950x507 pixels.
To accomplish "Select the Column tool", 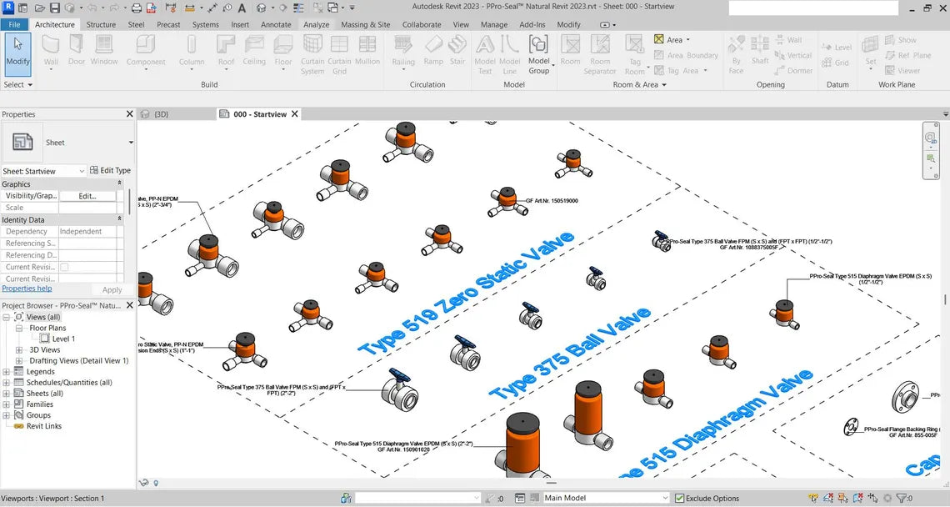I will [x=192, y=52].
